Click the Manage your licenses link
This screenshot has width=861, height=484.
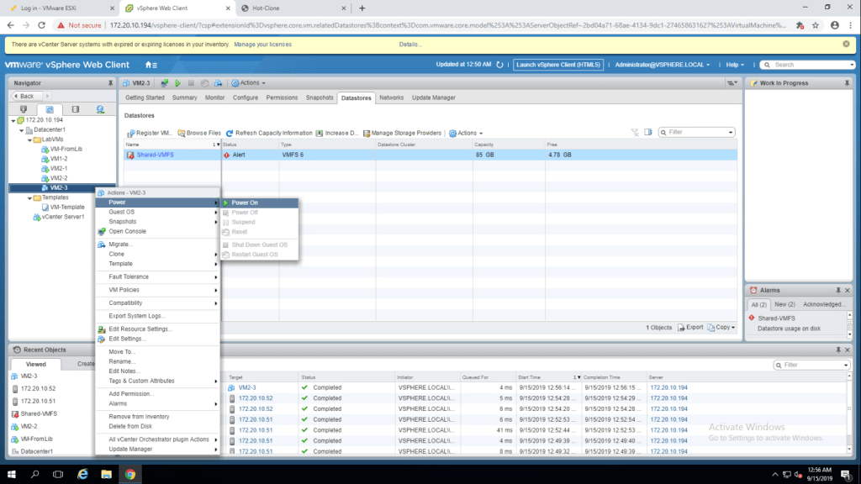click(x=263, y=44)
